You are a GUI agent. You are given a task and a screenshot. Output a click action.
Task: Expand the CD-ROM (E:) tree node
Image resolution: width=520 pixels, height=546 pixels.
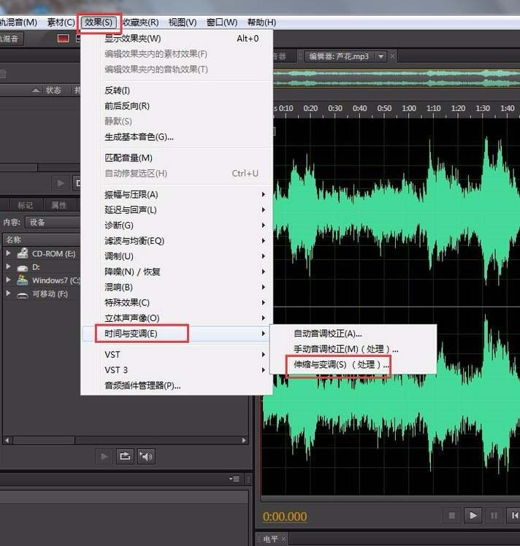tap(8, 253)
